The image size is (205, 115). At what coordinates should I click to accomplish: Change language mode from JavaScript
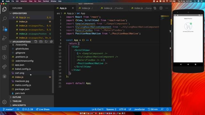(139, 109)
